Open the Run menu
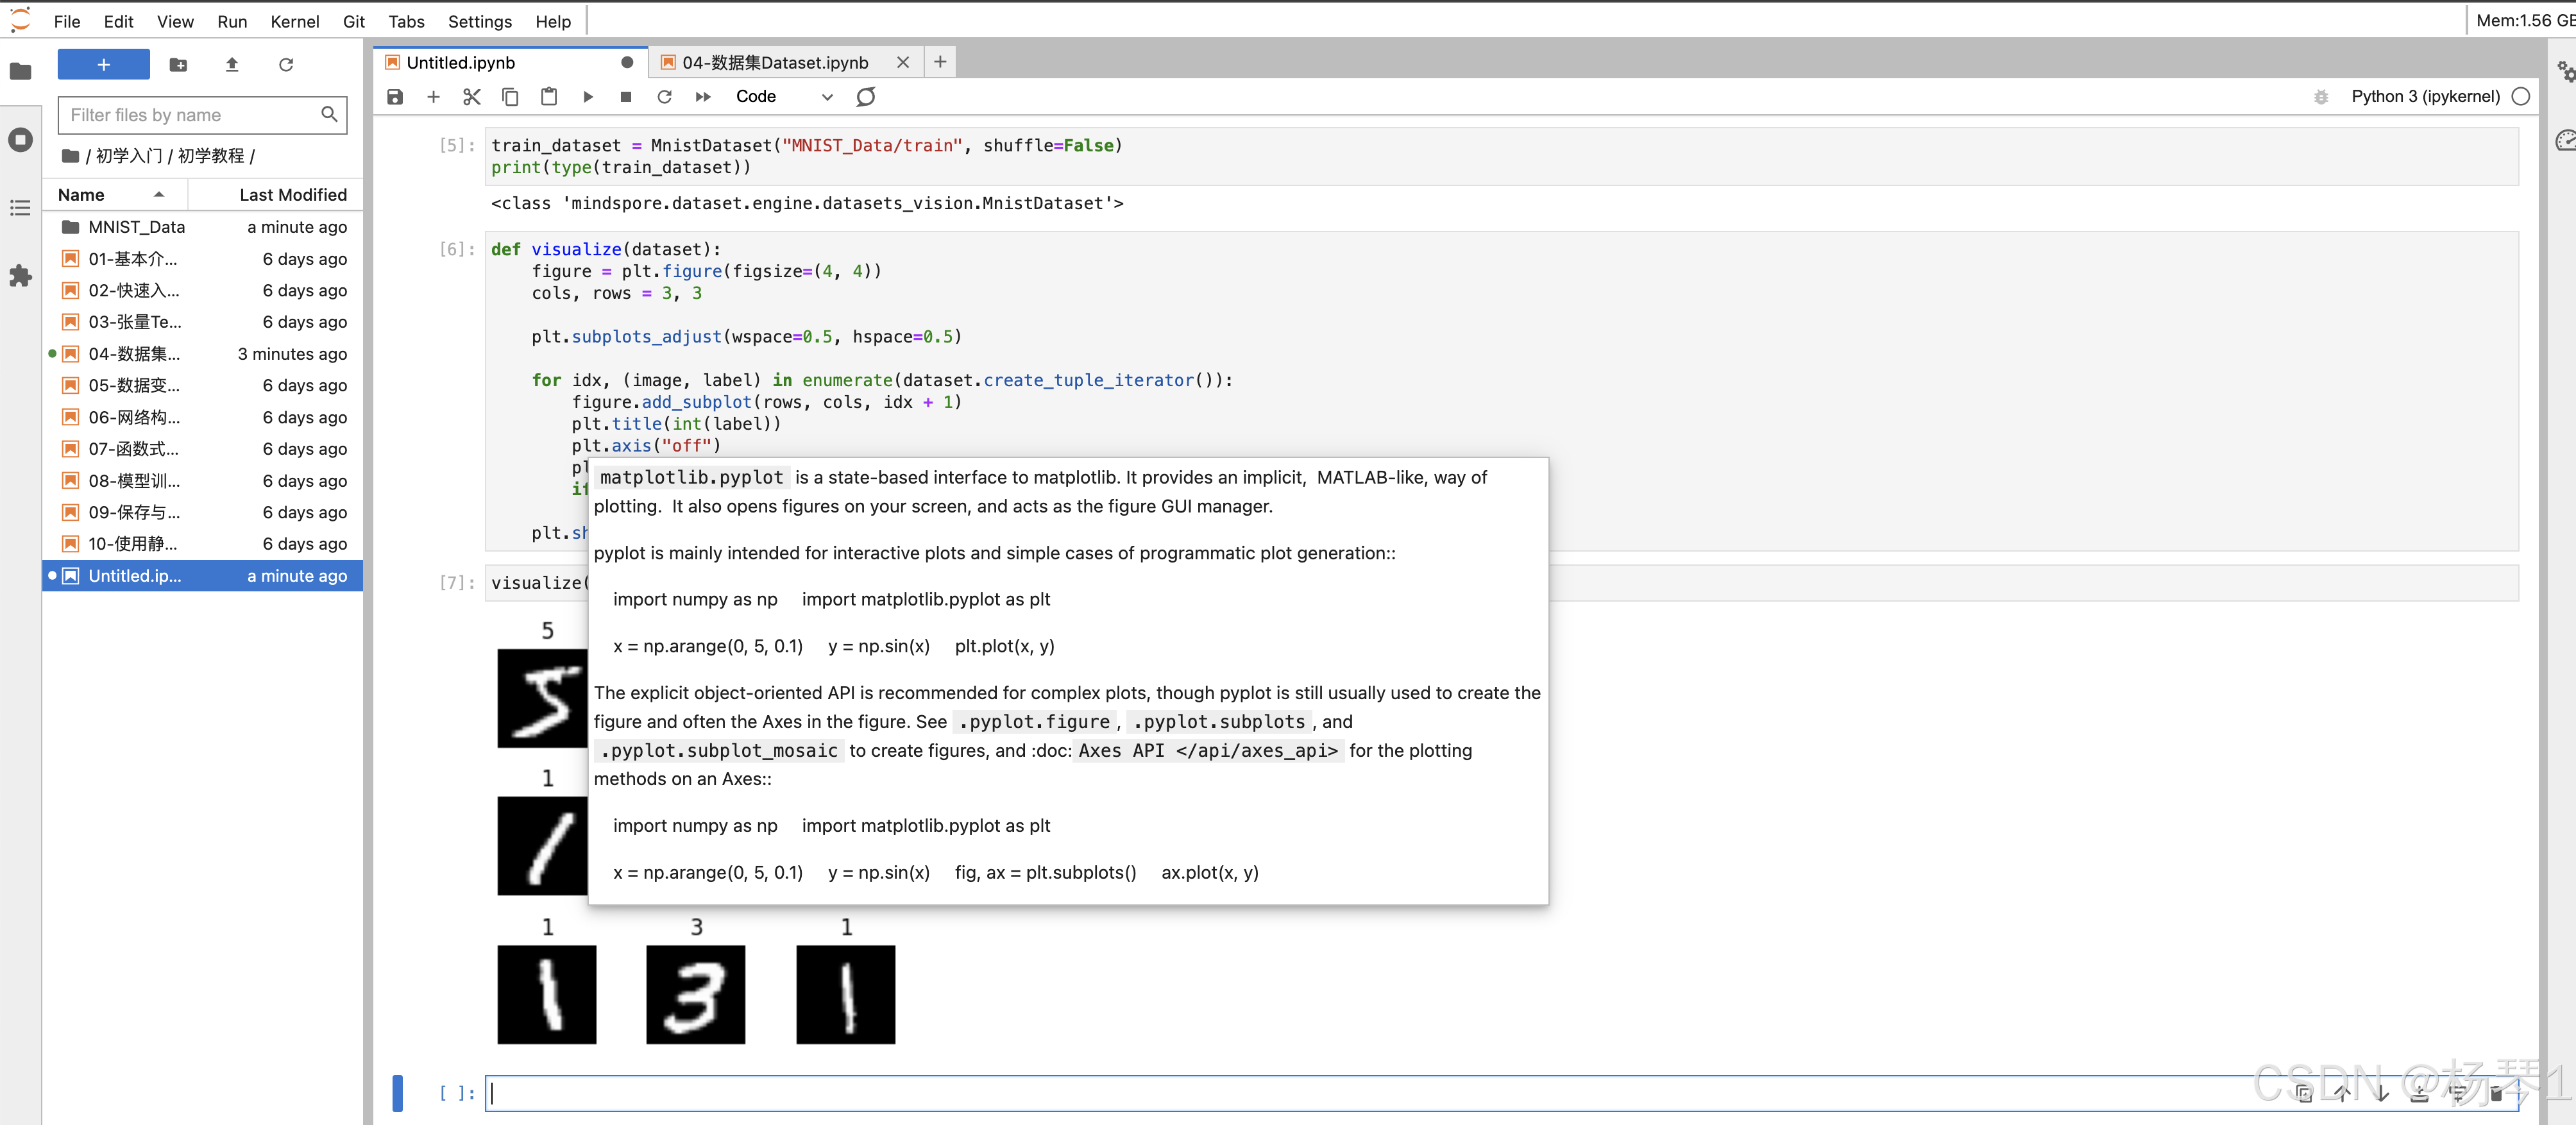 [232, 21]
